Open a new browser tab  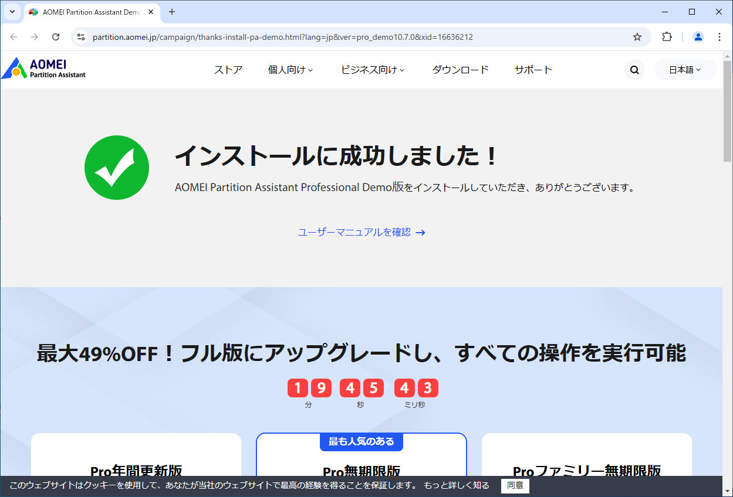[171, 12]
